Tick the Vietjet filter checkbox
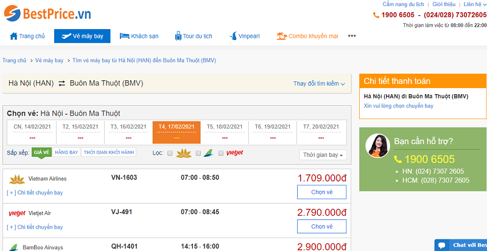 coord(221,153)
